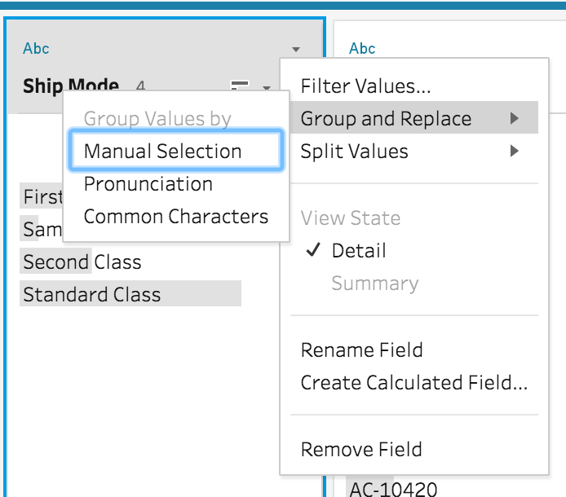The height and width of the screenshot is (497, 566).
Task: Click Rename Field in the menu
Action: (361, 350)
